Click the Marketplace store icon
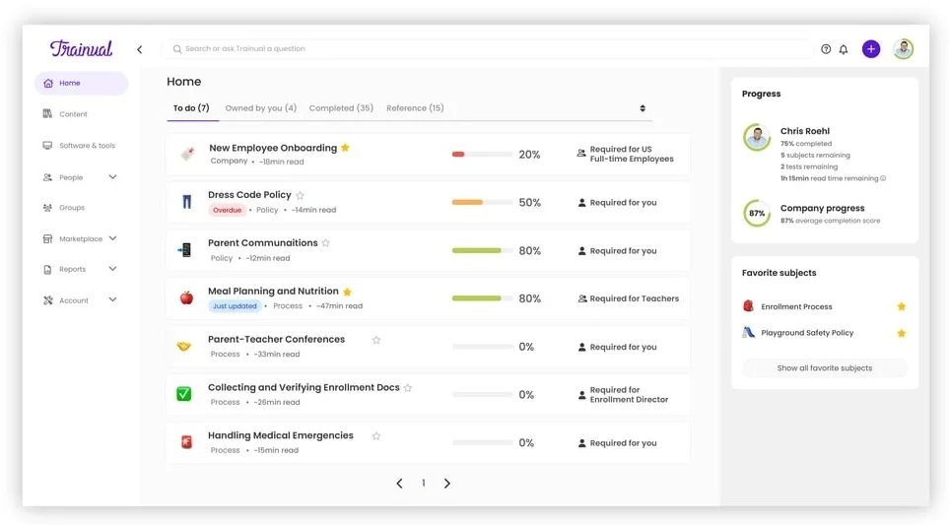949x525 pixels. (x=47, y=239)
